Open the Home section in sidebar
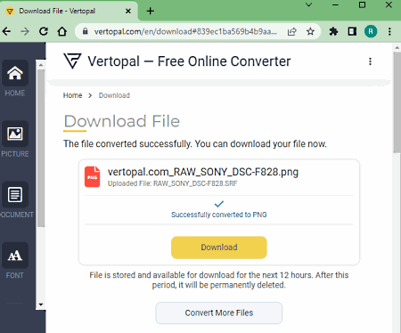 [x=15, y=73]
